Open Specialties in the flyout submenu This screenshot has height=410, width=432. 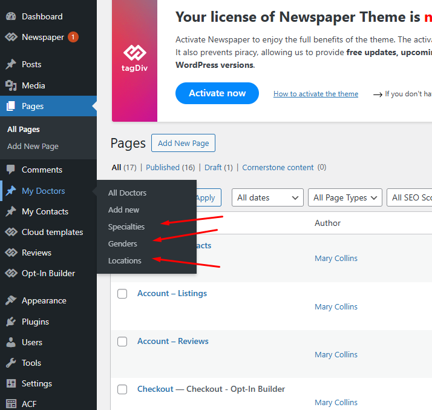(126, 226)
